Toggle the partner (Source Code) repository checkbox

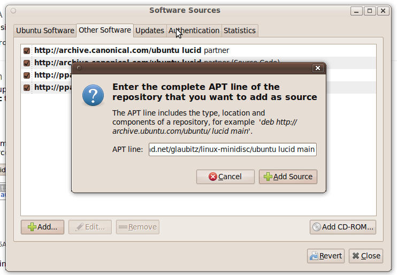coord(26,63)
